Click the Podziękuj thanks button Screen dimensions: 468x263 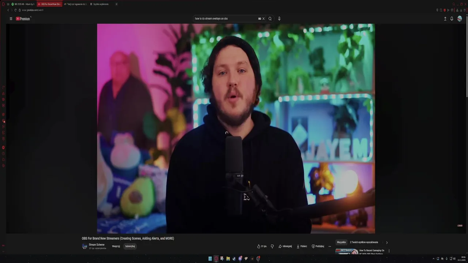pos(318,246)
